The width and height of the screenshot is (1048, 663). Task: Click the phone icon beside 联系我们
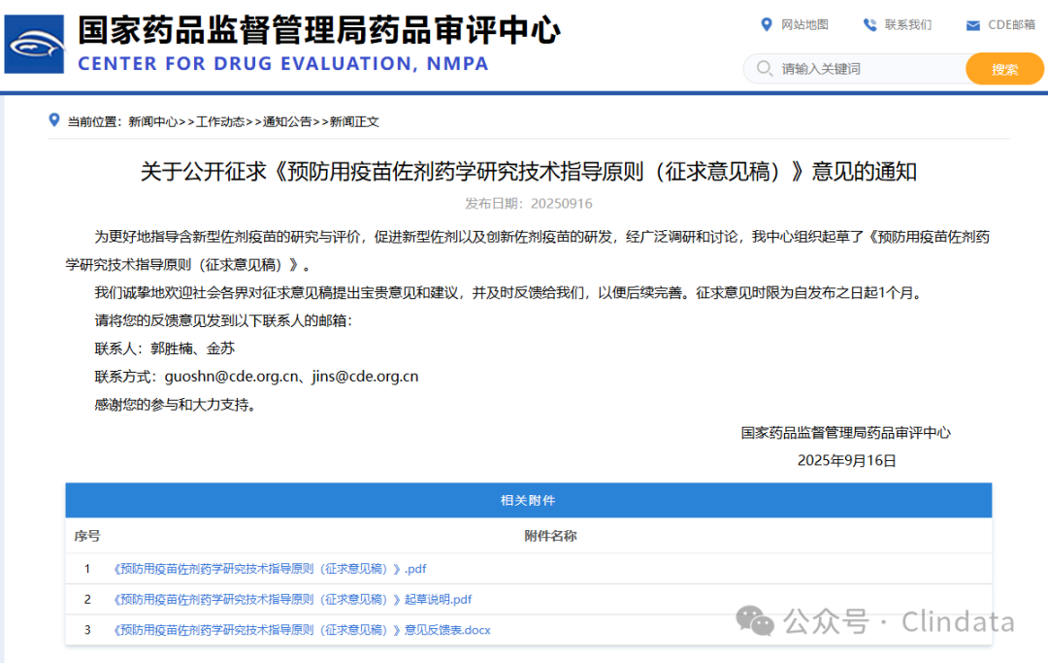tap(869, 24)
